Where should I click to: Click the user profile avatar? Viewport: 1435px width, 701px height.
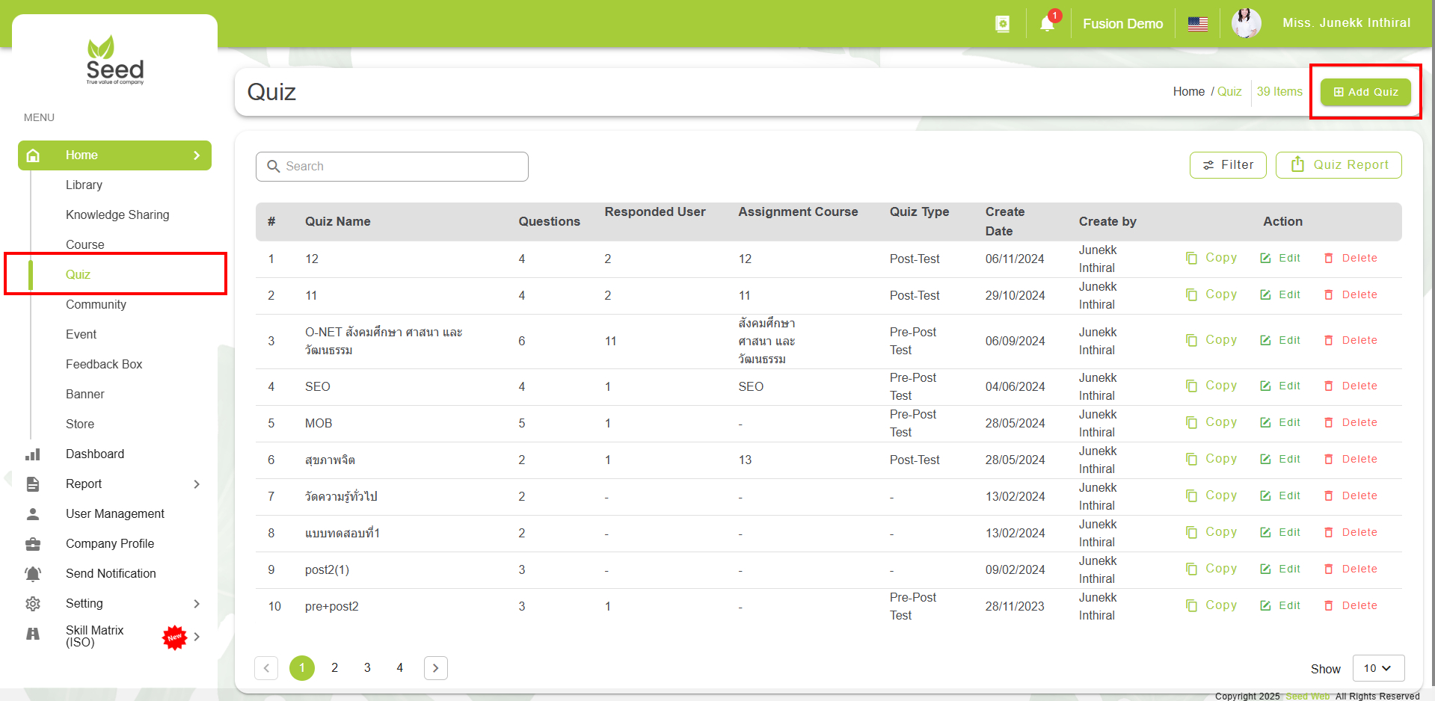point(1246,23)
